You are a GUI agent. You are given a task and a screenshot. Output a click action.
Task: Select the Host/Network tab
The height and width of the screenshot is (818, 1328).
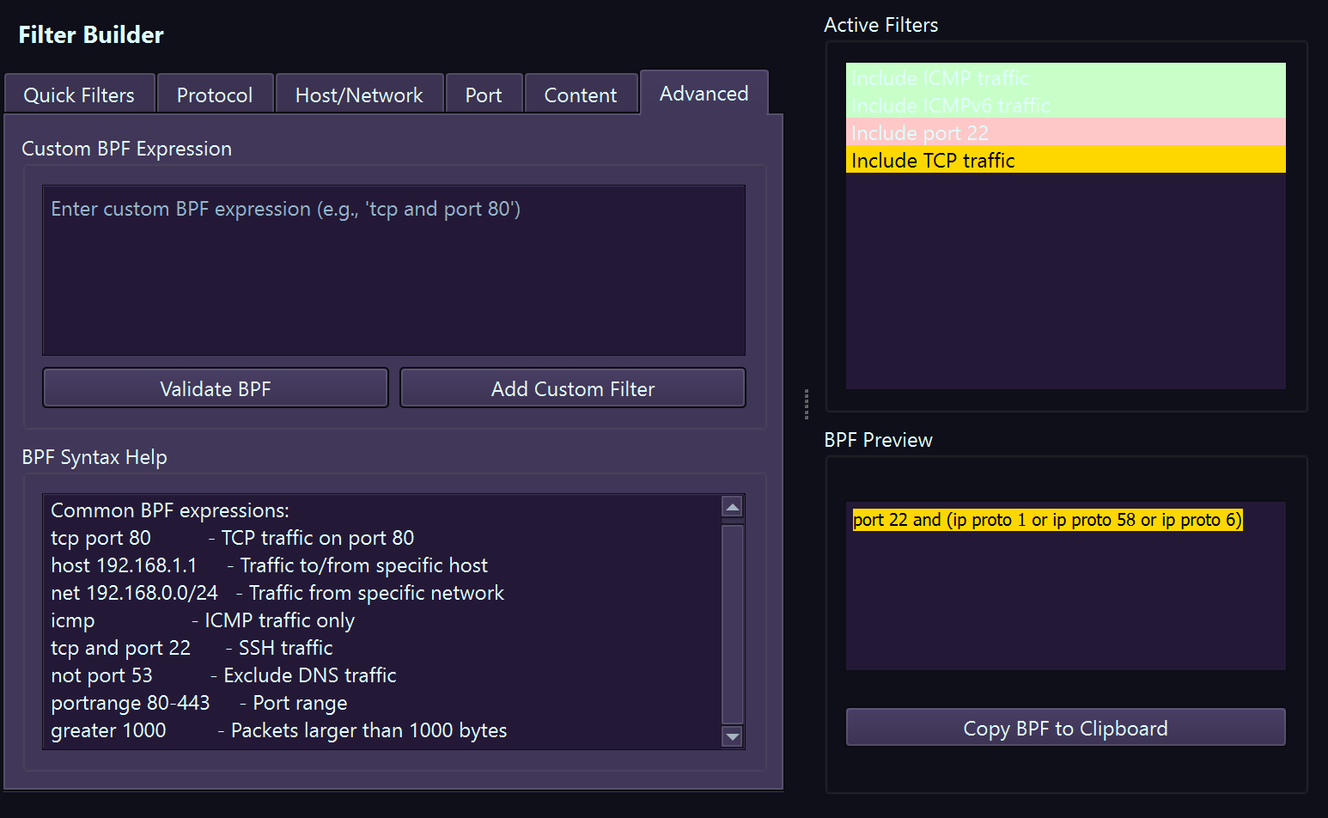359,94
